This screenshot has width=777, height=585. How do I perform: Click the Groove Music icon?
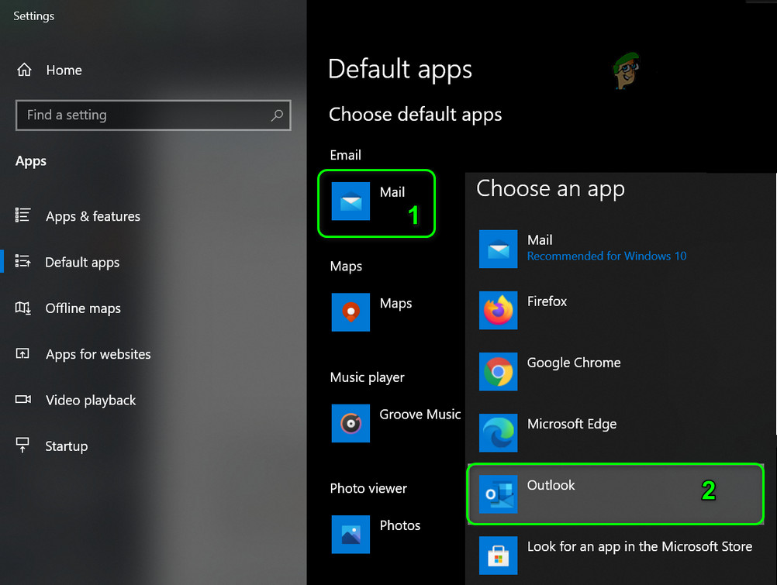(351, 423)
